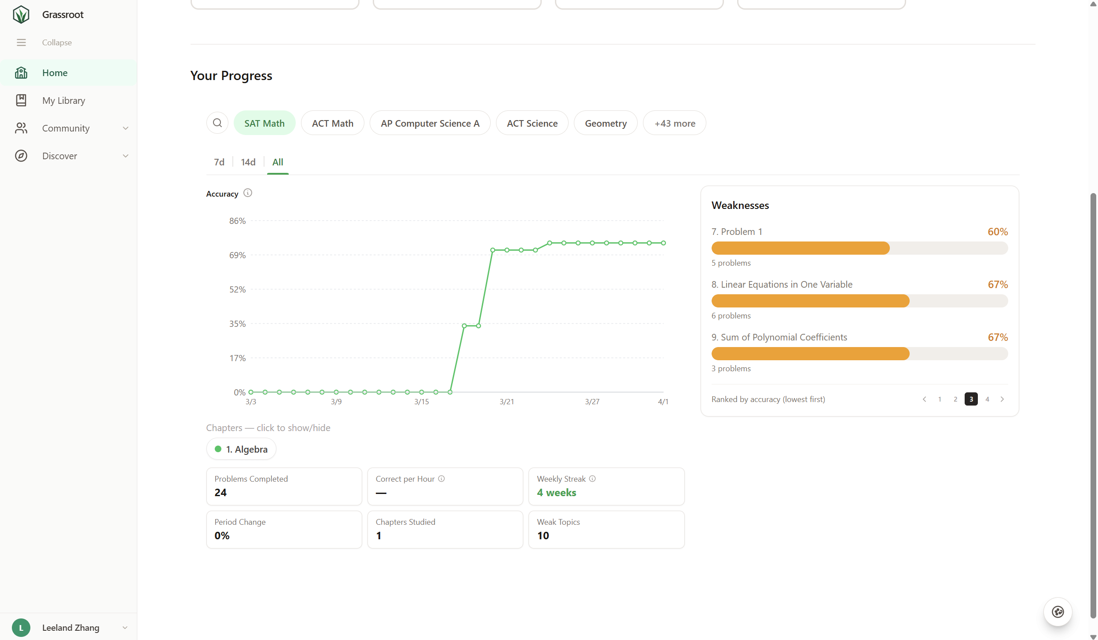The image size is (1098, 640).
Task: Toggle the Algebra chapter visibility
Action: coord(241,449)
